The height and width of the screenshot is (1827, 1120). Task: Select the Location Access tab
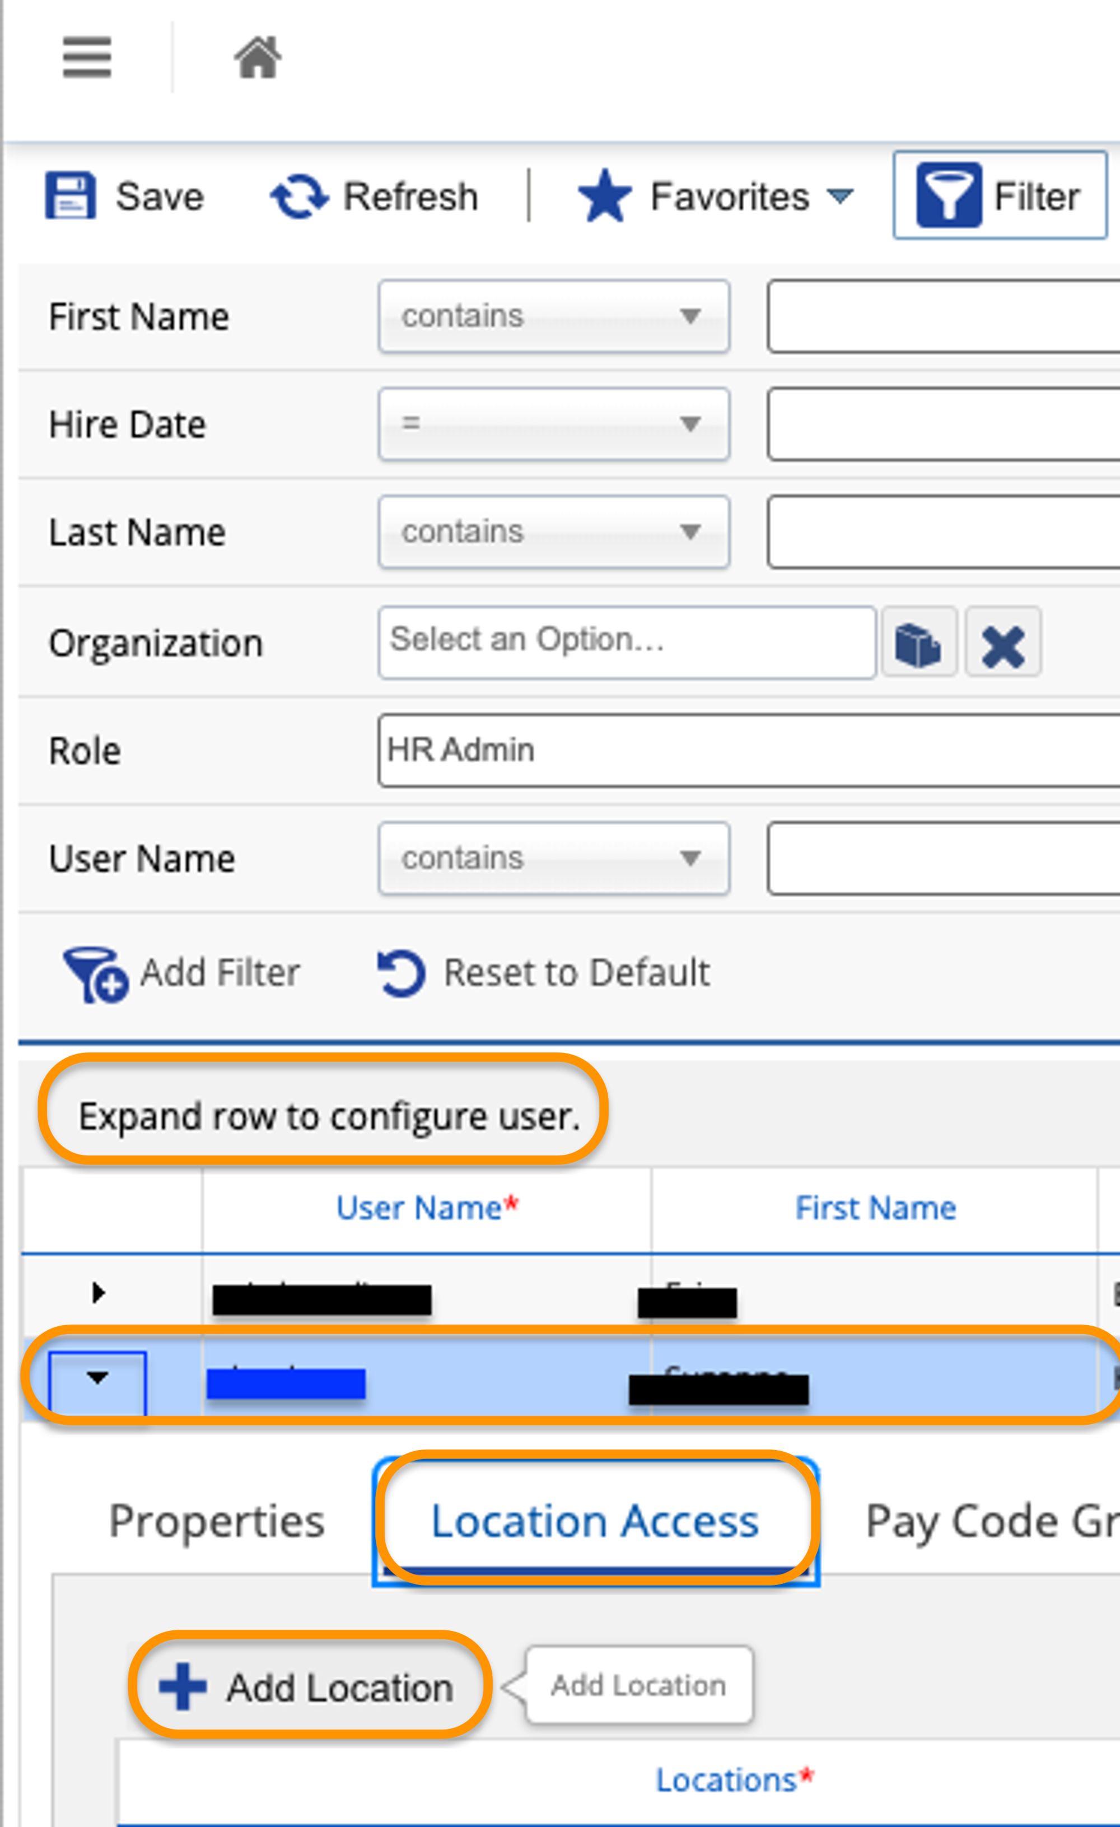[x=595, y=1522]
